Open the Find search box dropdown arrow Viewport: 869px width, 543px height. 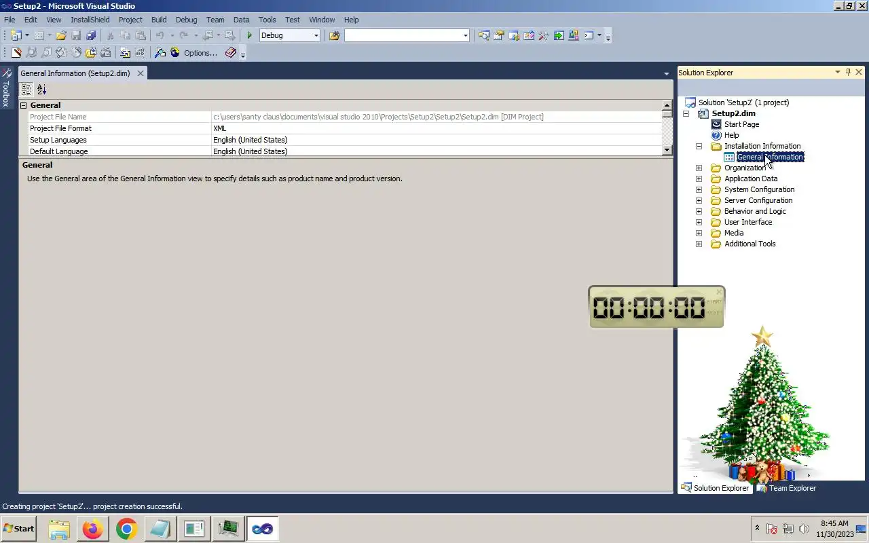point(466,35)
